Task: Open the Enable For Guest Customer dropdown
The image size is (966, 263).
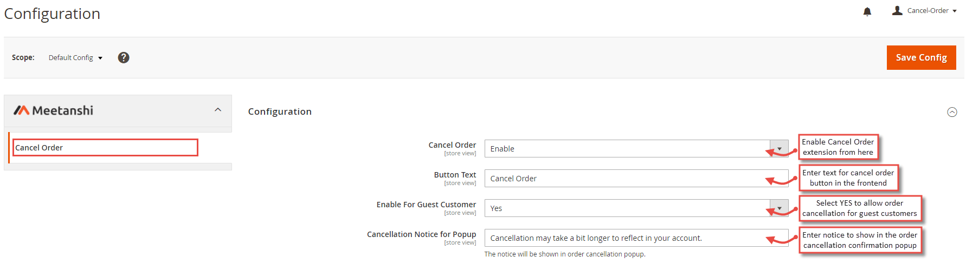Action: (x=636, y=208)
